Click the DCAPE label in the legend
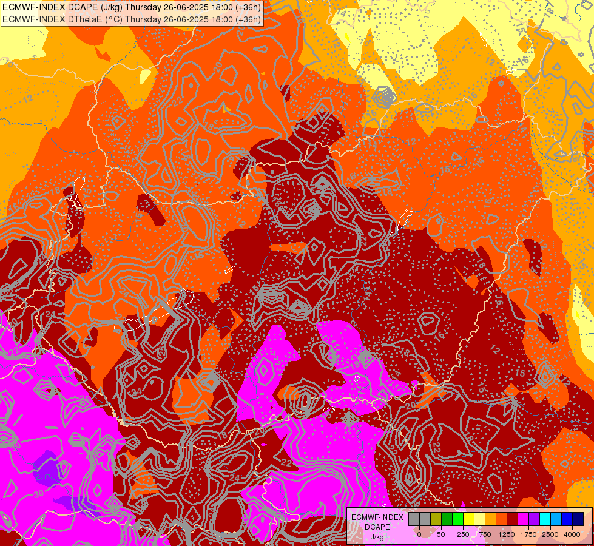The height and width of the screenshot is (546, 594). 377,527
